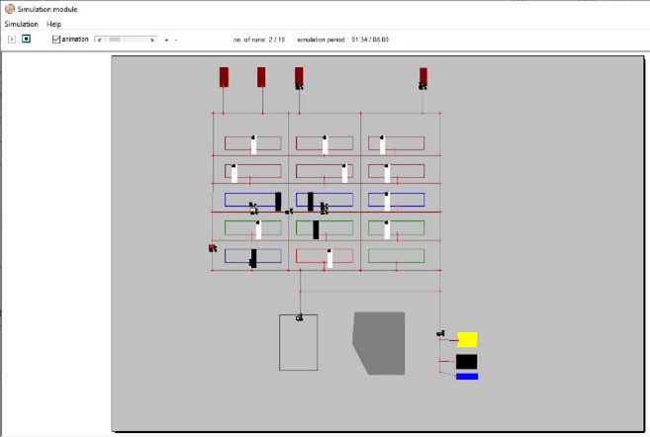Screen dimensions: 650x437
Task: Click the small blue block at bottom right
Action: (x=467, y=377)
